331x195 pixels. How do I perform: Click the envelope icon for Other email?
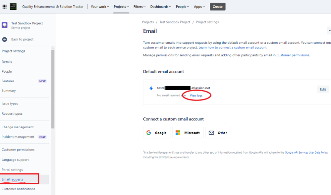(x=211, y=133)
